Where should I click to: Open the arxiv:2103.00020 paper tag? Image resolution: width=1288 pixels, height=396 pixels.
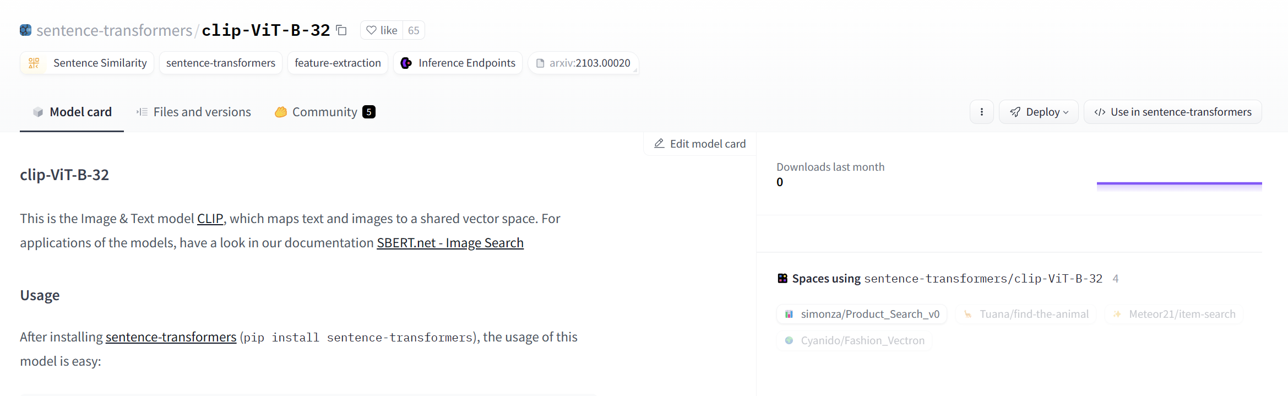tap(583, 63)
